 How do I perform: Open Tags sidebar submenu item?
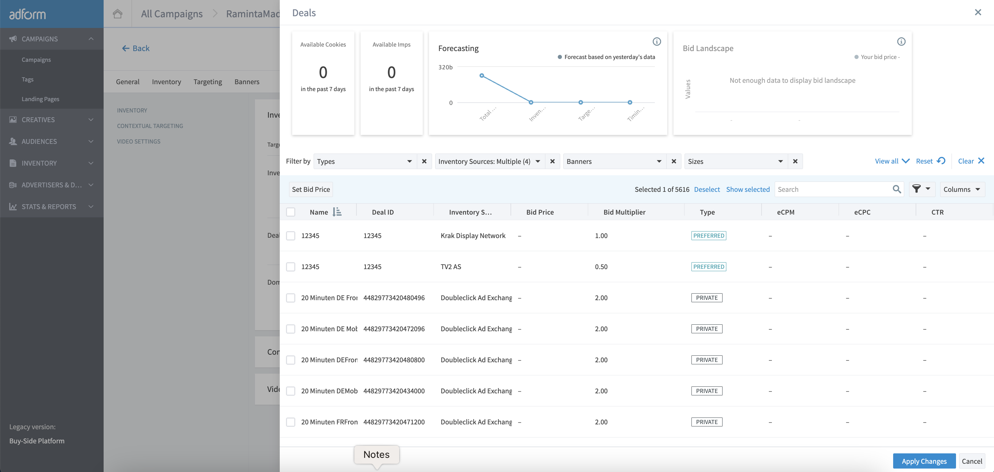(27, 79)
